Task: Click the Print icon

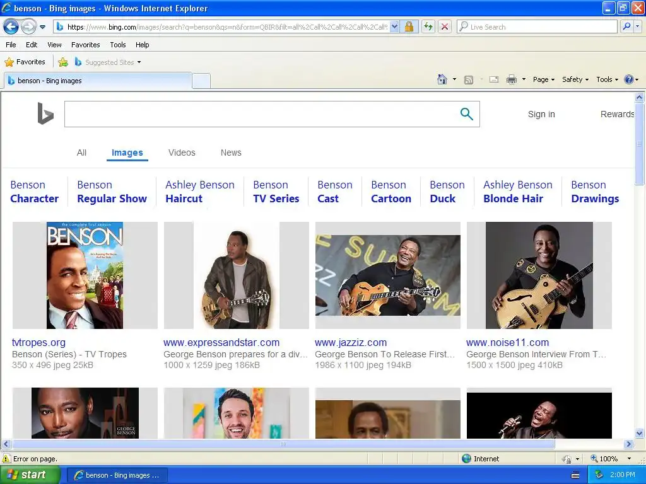Action: click(511, 79)
